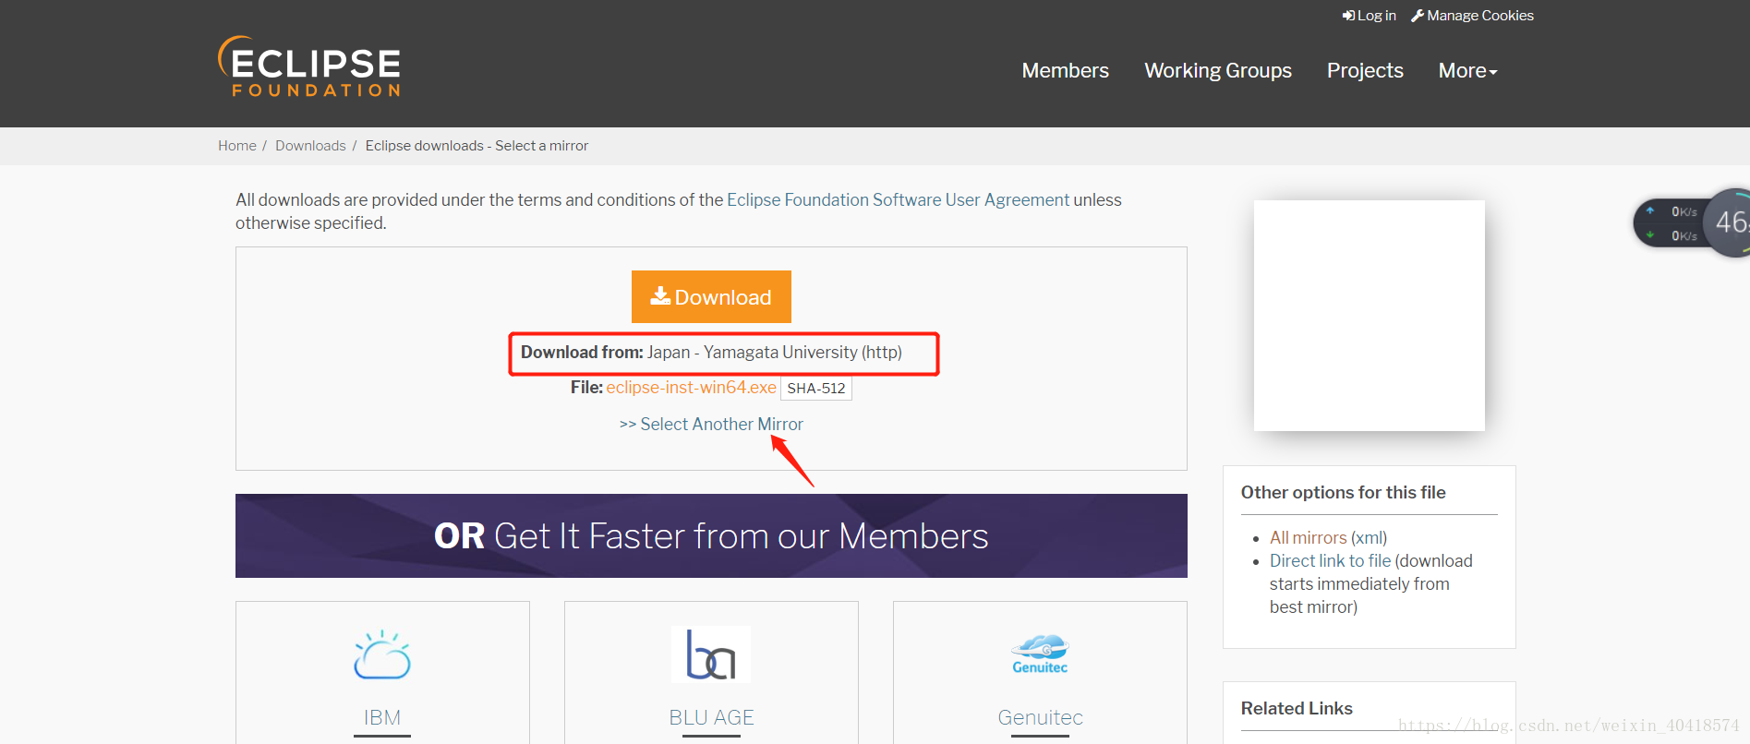Open the Members menu item
The height and width of the screenshot is (744, 1750).
point(1065,70)
